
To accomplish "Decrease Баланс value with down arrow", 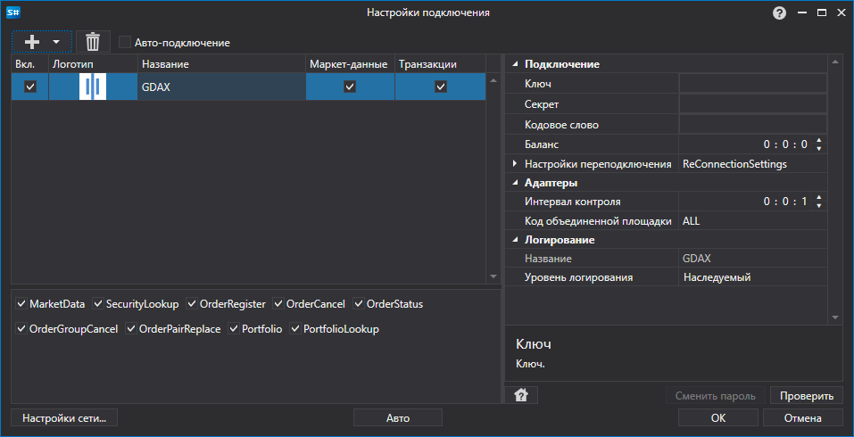I will tap(818, 149).
